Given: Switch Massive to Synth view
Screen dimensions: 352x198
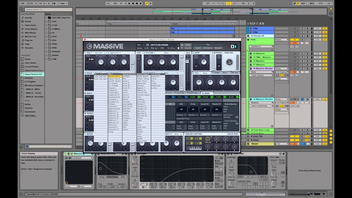Looking at the screenshot, I should 198,48.
